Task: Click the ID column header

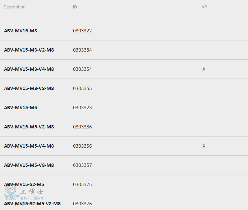Action: (x=75, y=7)
